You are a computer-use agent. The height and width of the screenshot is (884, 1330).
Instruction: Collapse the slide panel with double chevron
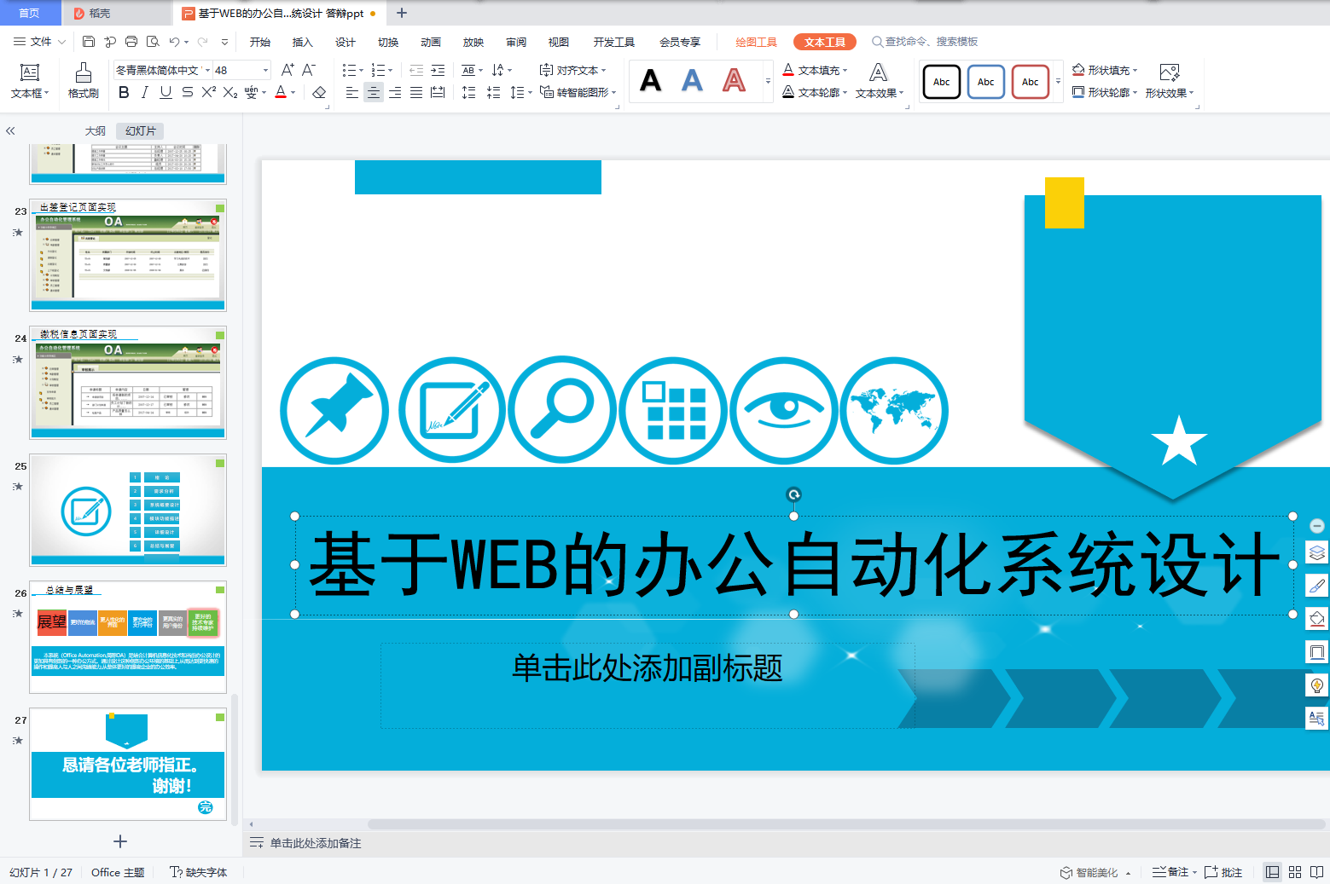[x=10, y=131]
